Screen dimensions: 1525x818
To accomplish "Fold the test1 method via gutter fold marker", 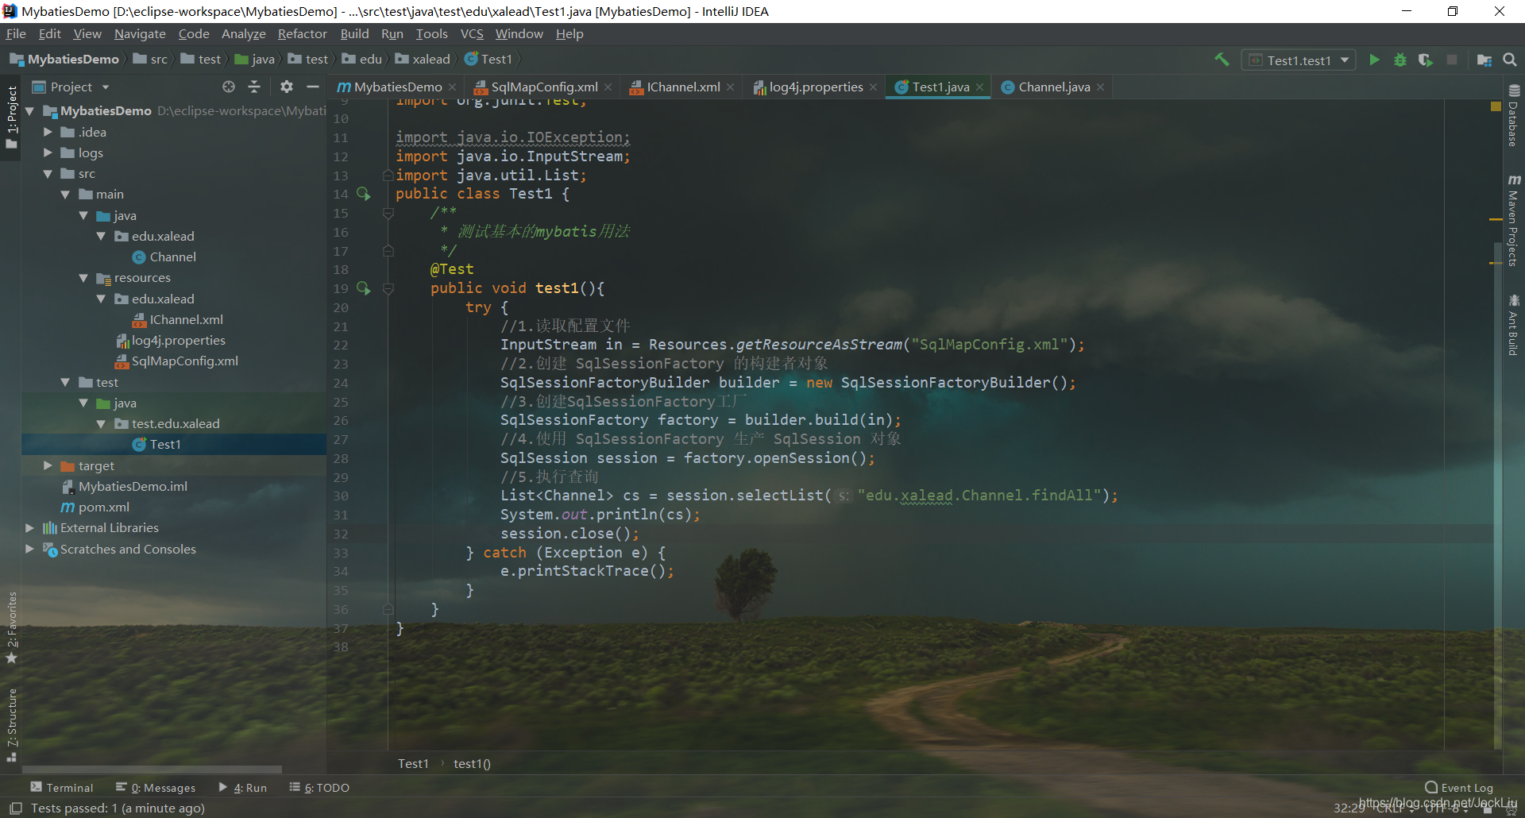I will (x=388, y=289).
